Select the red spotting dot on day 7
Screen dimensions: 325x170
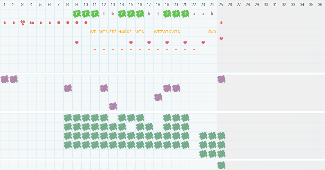pos(59,23)
